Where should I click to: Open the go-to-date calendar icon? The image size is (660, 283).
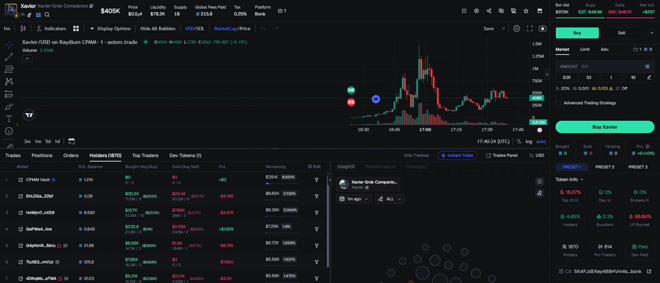coord(71,141)
